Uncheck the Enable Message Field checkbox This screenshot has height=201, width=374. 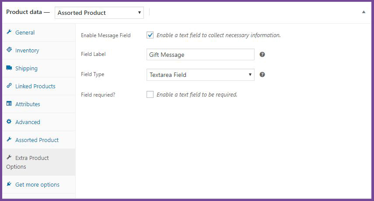click(150, 35)
